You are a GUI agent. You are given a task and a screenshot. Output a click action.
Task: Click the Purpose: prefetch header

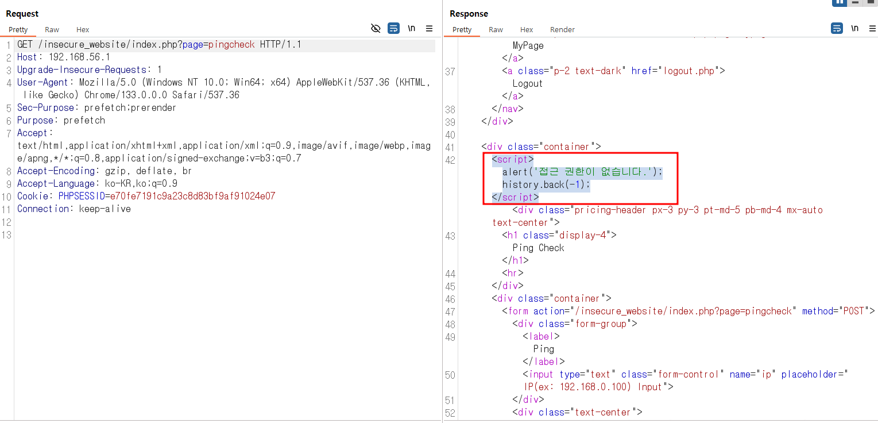[x=61, y=120]
